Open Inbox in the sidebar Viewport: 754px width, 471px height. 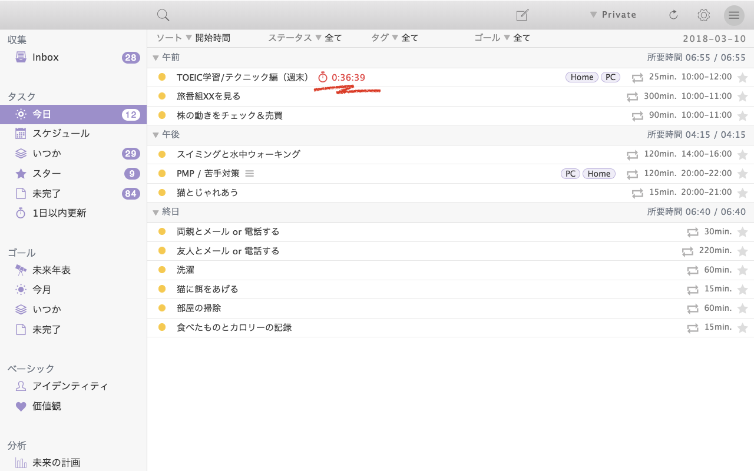(x=74, y=57)
